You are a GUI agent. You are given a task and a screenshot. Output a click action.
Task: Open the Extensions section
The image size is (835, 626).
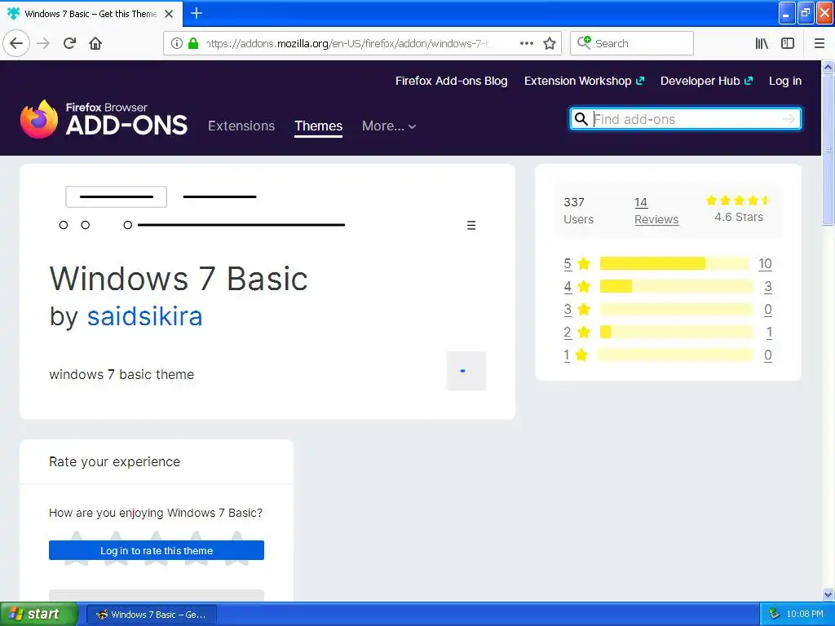click(x=241, y=126)
